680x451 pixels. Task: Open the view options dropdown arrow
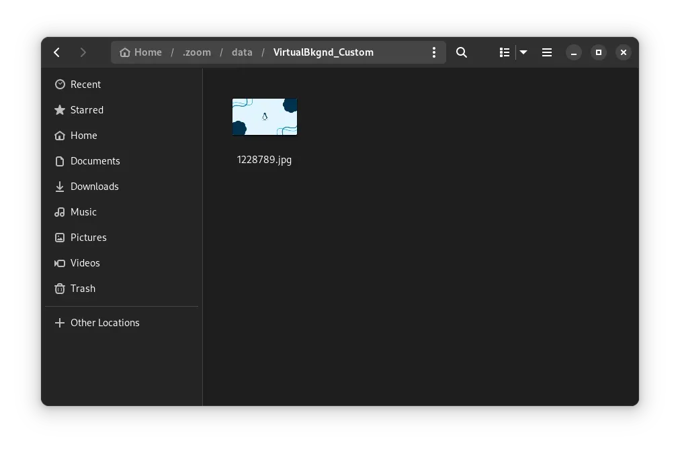[x=523, y=52]
